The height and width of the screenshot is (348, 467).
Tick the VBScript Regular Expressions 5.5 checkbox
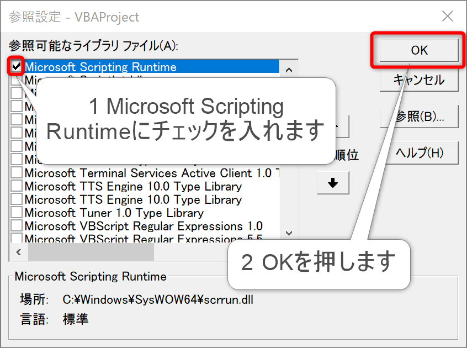coord(17,239)
